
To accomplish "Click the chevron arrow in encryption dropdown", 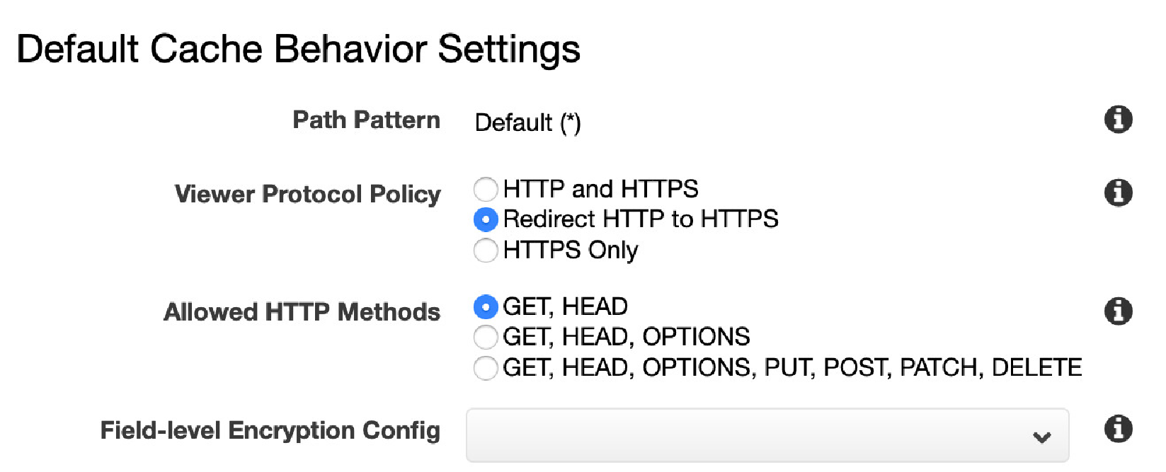I will click(1041, 437).
